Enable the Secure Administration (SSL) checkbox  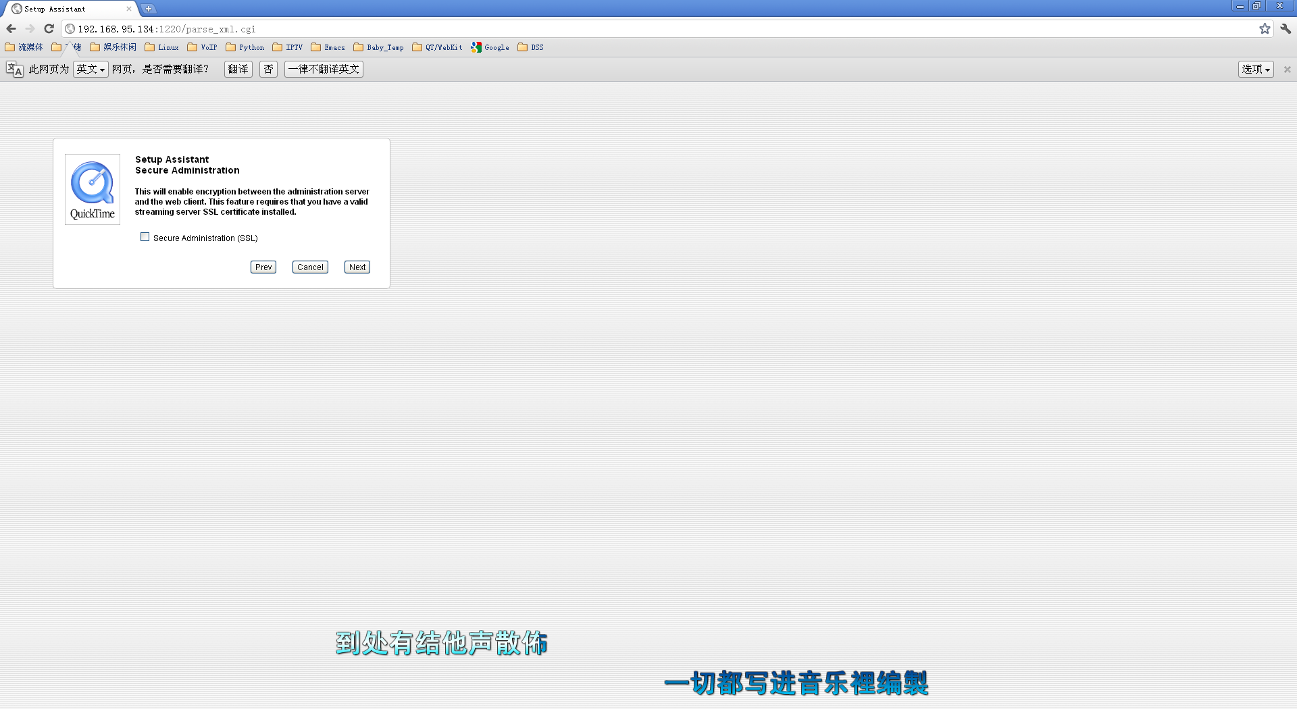click(x=145, y=237)
